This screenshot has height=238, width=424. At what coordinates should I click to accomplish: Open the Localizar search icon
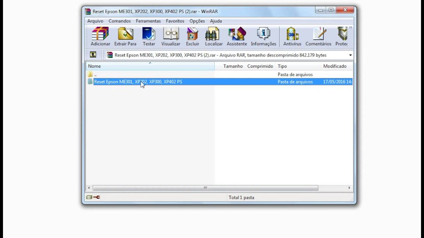click(x=214, y=36)
